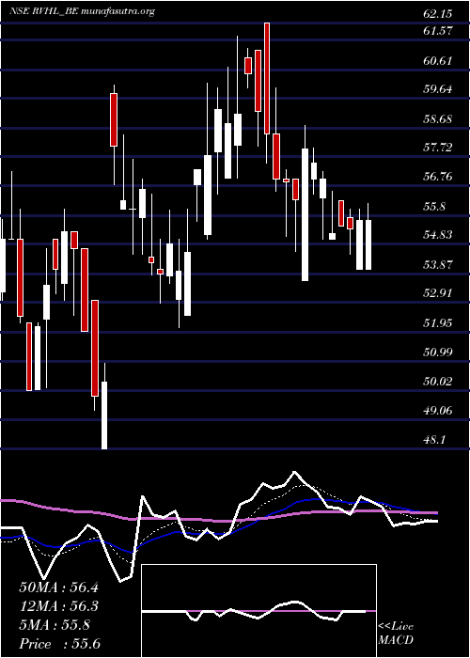Select the 55.8 price axis label

click(x=434, y=206)
